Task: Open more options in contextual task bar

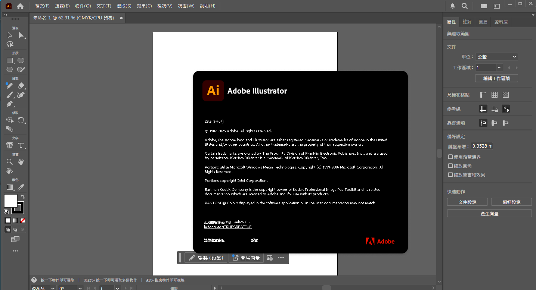Action: (x=281, y=258)
